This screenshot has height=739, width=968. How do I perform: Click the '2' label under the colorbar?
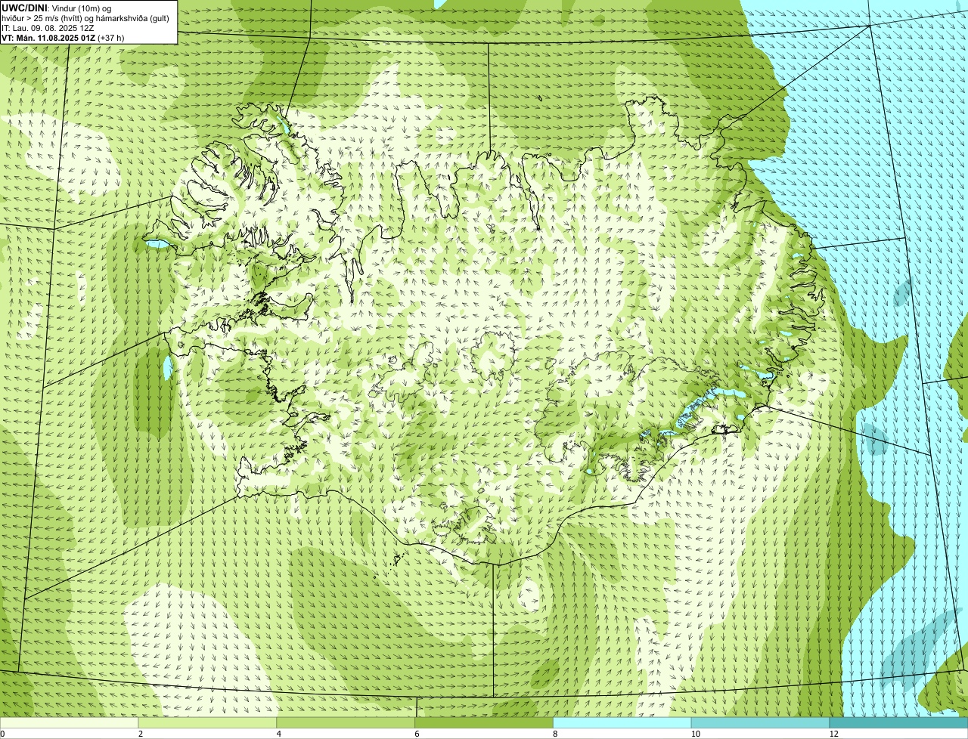click(141, 734)
